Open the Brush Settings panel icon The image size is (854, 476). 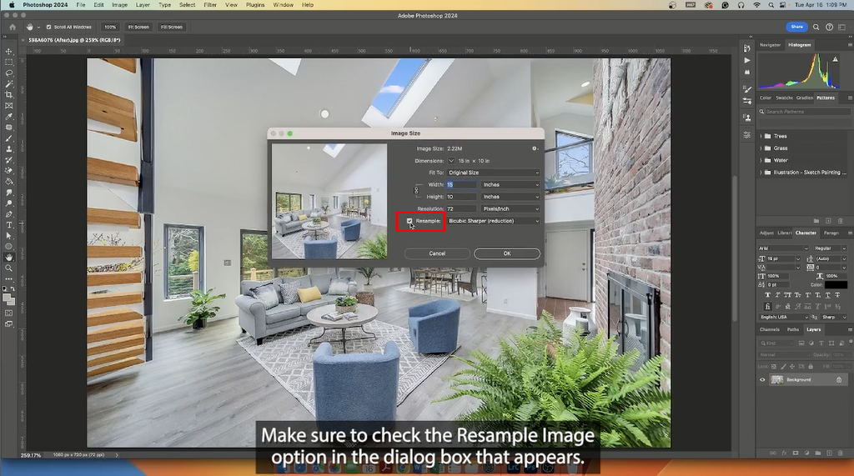pyautogui.click(x=747, y=88)
